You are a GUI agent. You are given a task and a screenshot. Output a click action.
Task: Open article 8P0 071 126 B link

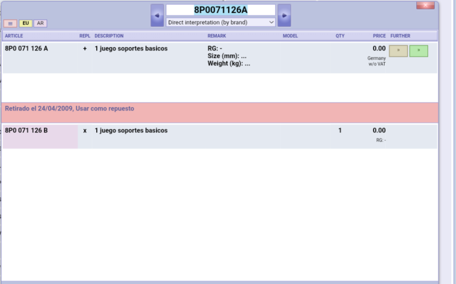click(26, 131)
